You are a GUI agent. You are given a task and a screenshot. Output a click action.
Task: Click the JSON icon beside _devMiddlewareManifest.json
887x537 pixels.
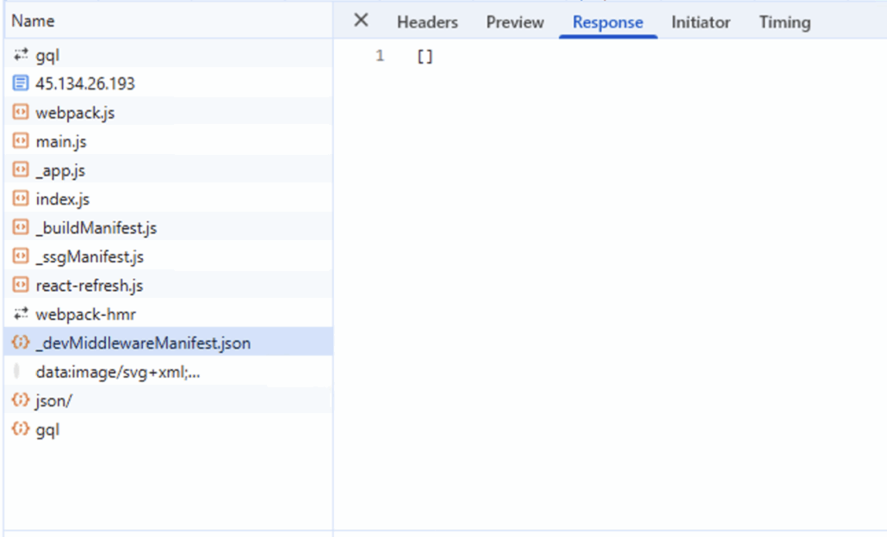(21, 343)
